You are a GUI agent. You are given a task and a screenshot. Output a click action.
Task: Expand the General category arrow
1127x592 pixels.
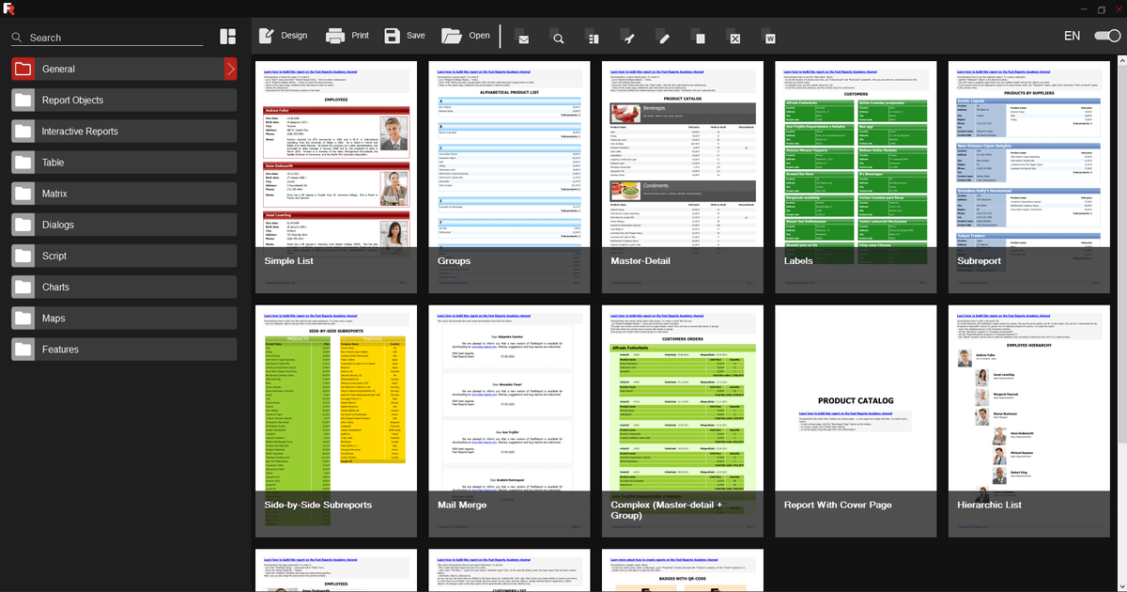(x=230, y=69)
